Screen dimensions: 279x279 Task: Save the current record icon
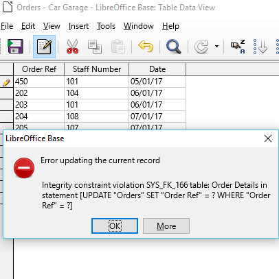pos(15,47)
